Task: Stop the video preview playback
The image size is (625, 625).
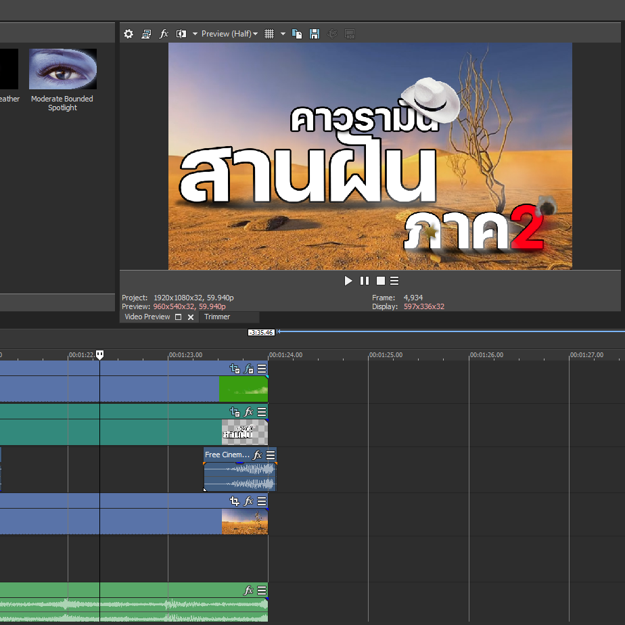Action: coord(380,281)
